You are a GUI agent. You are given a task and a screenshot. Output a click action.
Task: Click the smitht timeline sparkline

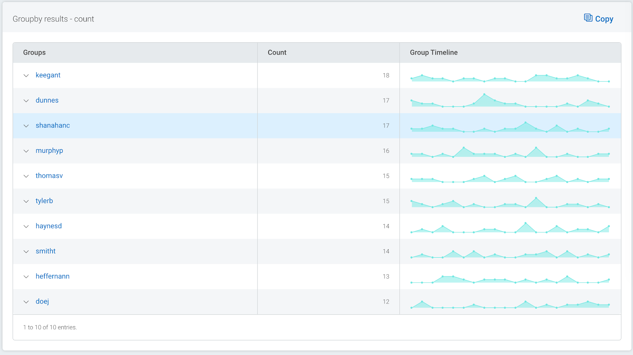pyautogui.click(x=510, y=254)
